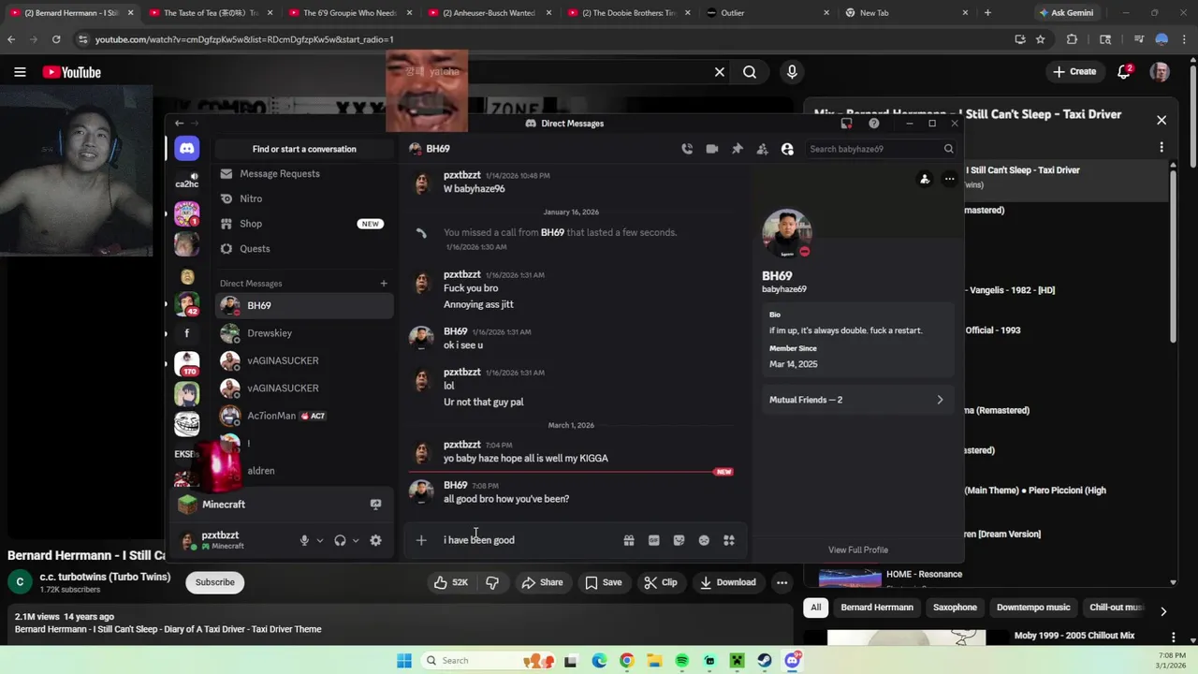Expand headphone output options arrow

356,540
